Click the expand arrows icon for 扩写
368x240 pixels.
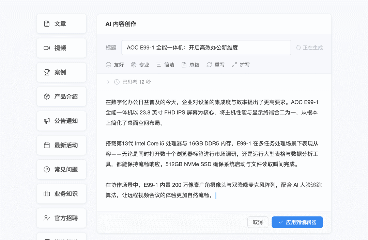234,65
